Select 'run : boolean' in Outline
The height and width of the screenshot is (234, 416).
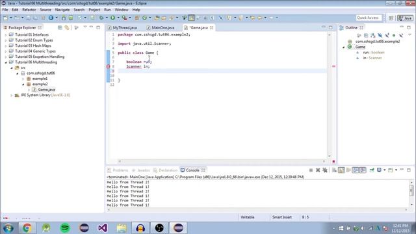374,53
